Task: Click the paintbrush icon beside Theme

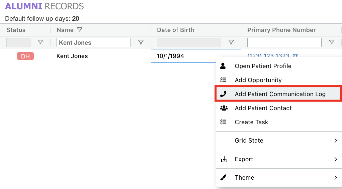Action: [x=224, y=178]
